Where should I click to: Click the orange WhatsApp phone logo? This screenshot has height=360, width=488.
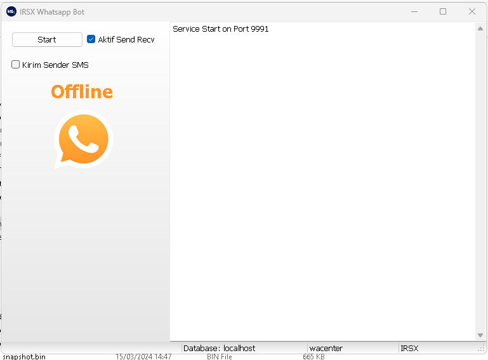83,139
